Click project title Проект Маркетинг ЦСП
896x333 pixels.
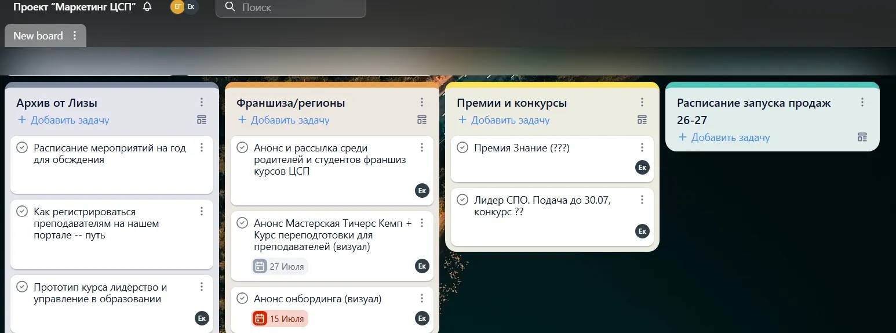point(75,7)
